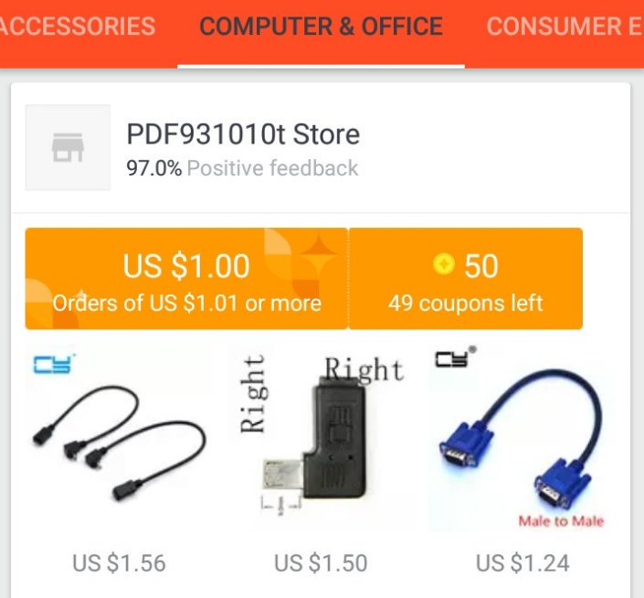The image size is (644, 598).
Task: Open the black micro USB cables product
Action: (120, 438)
